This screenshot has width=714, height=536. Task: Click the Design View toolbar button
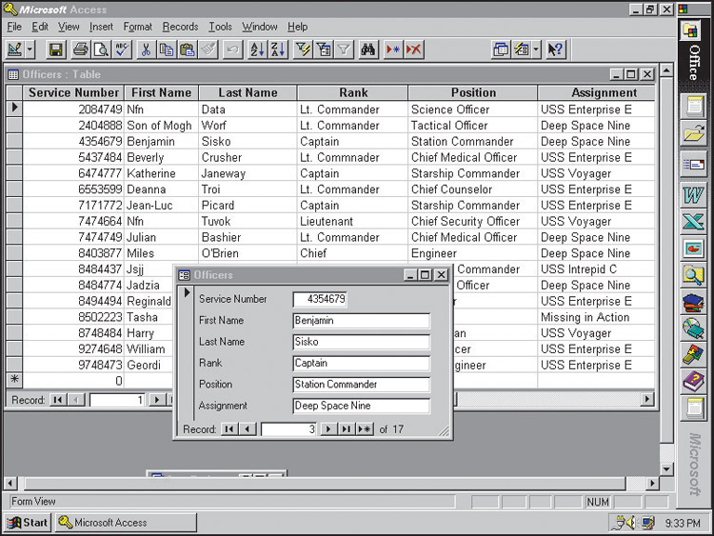(15, 50)
